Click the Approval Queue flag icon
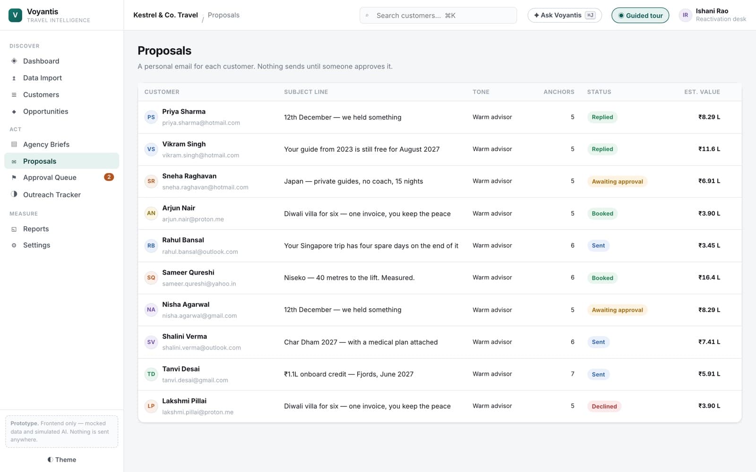 [x=14, y=177]
